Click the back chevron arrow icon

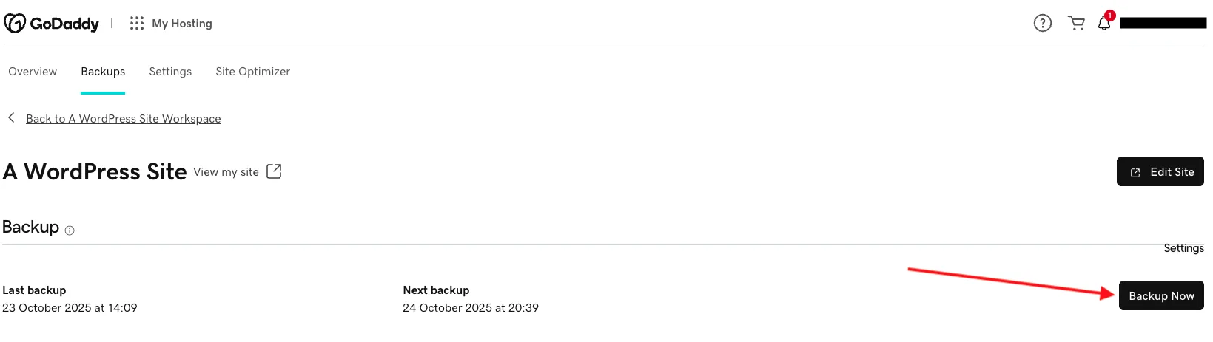tap(11, 118)
